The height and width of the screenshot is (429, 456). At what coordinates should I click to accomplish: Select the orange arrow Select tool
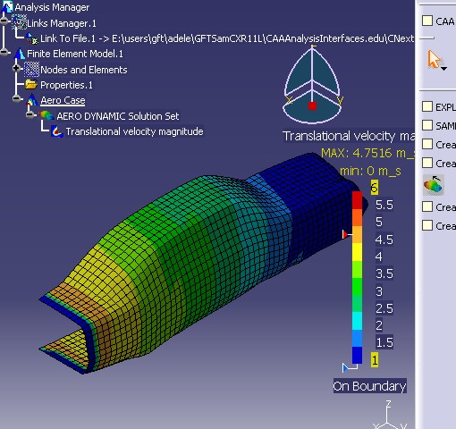tap(435, 60)
